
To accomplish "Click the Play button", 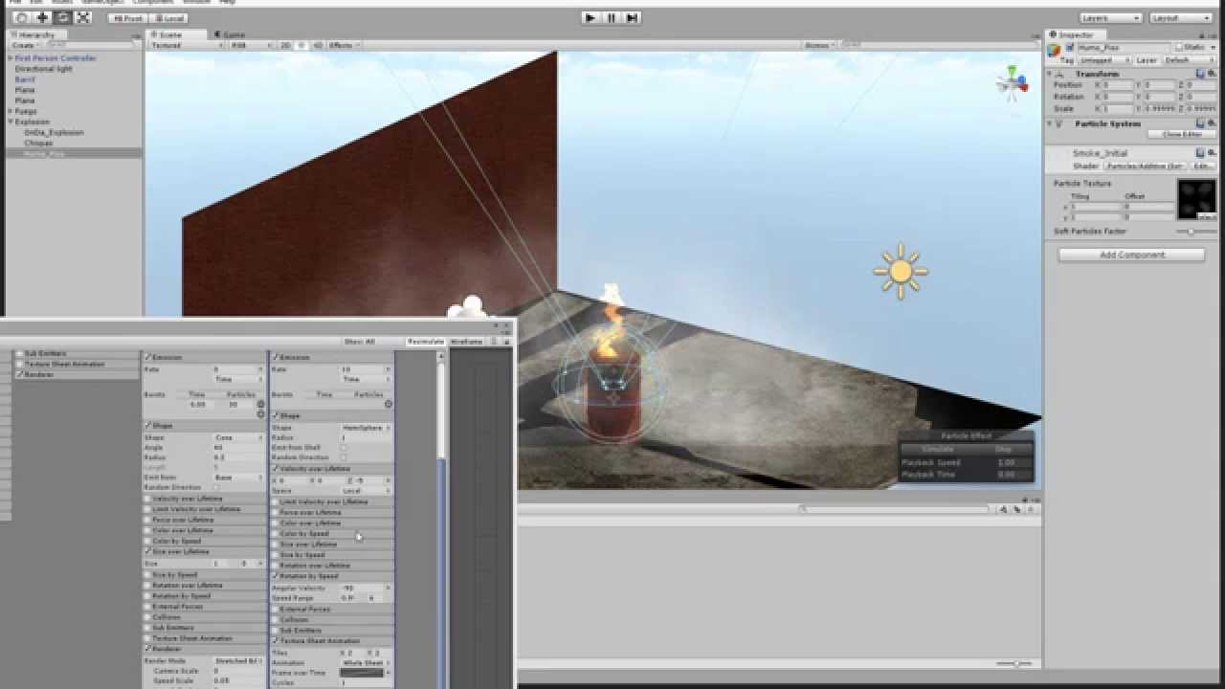I will click(590, 17).
